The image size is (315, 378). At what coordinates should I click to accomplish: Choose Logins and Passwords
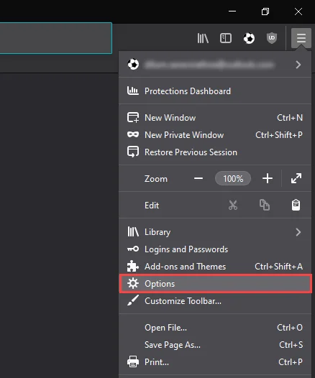(x=215, y=249)
